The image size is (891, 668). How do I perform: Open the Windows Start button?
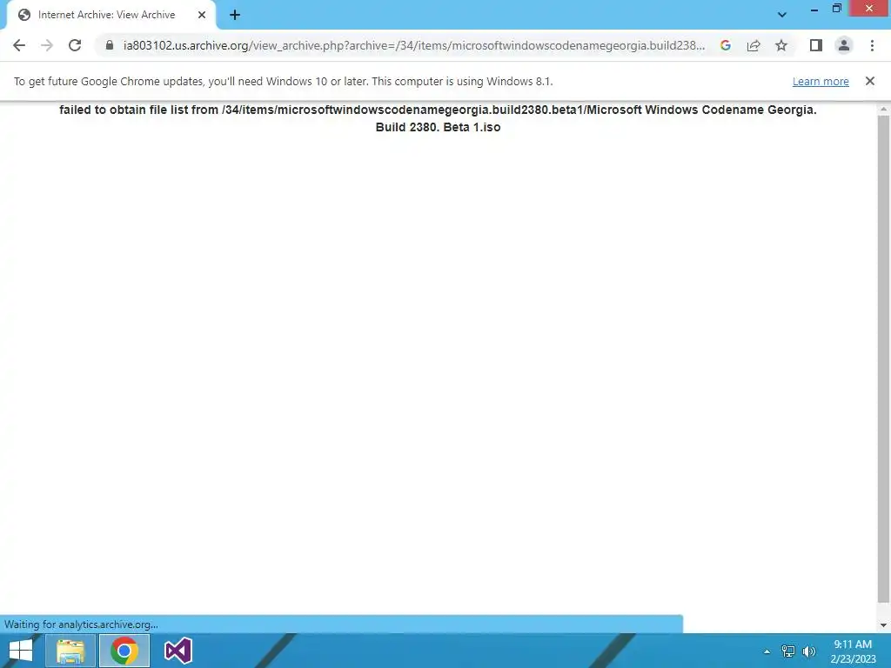[21, 651]
